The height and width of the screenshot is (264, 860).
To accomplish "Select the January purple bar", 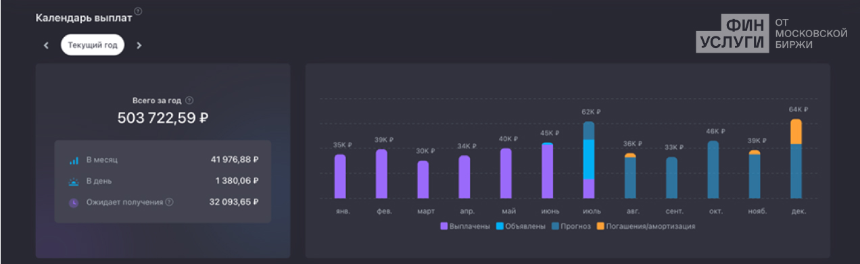I will [x=340, y=176].
